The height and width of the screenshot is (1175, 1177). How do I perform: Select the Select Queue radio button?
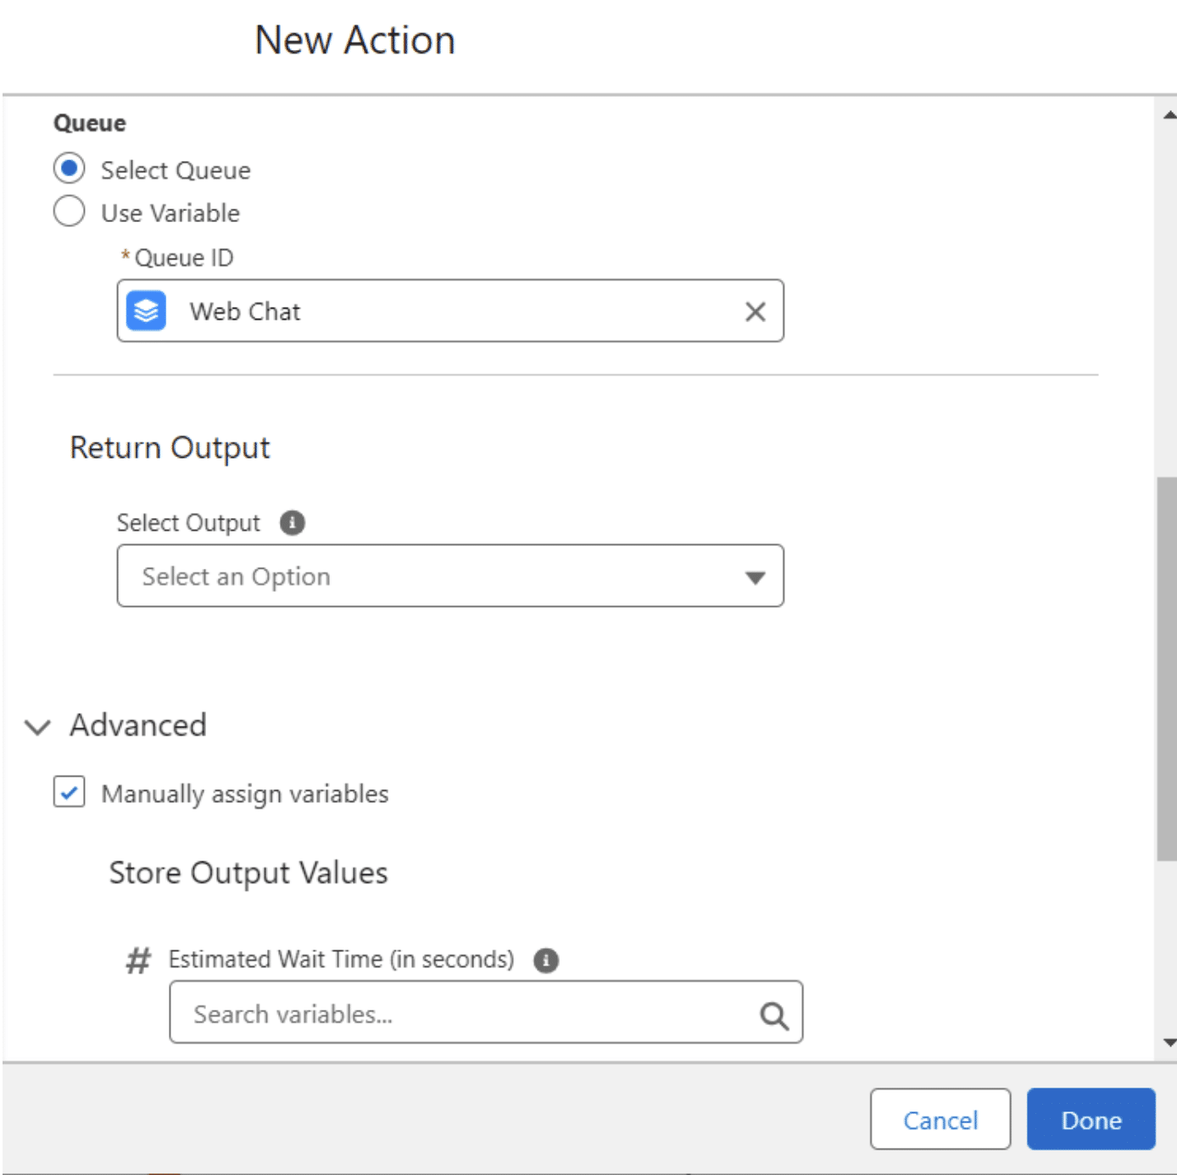(x=69, y=168)
